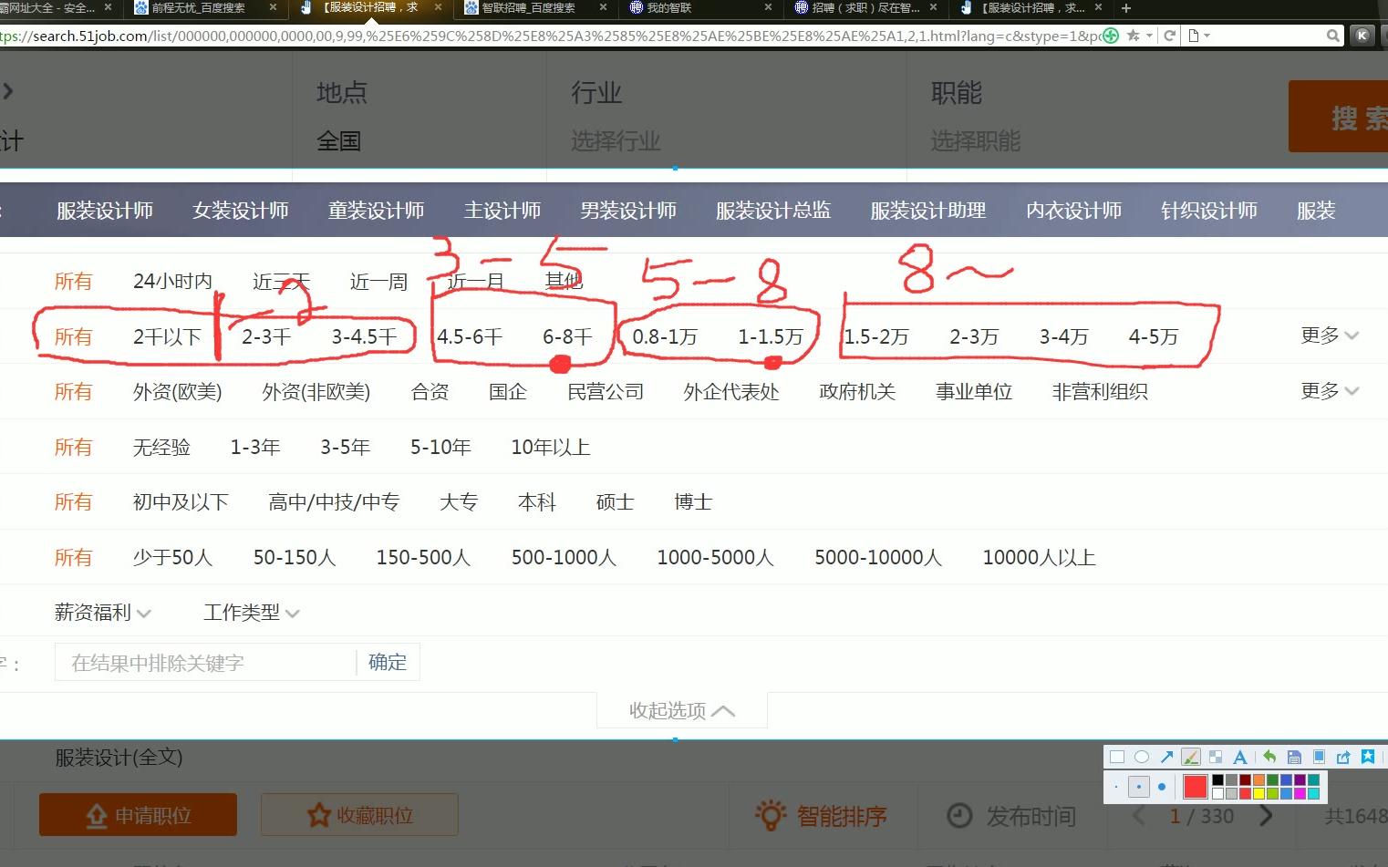This screenshot has height=867, width=1388.
Task: Open 内衣设计师 in the category bar
Action: click(x=1073, y=211)
